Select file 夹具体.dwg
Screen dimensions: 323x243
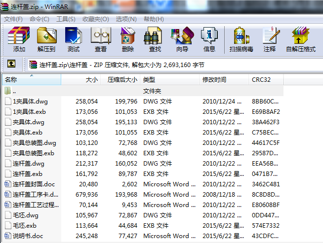(x=29, y=122)
